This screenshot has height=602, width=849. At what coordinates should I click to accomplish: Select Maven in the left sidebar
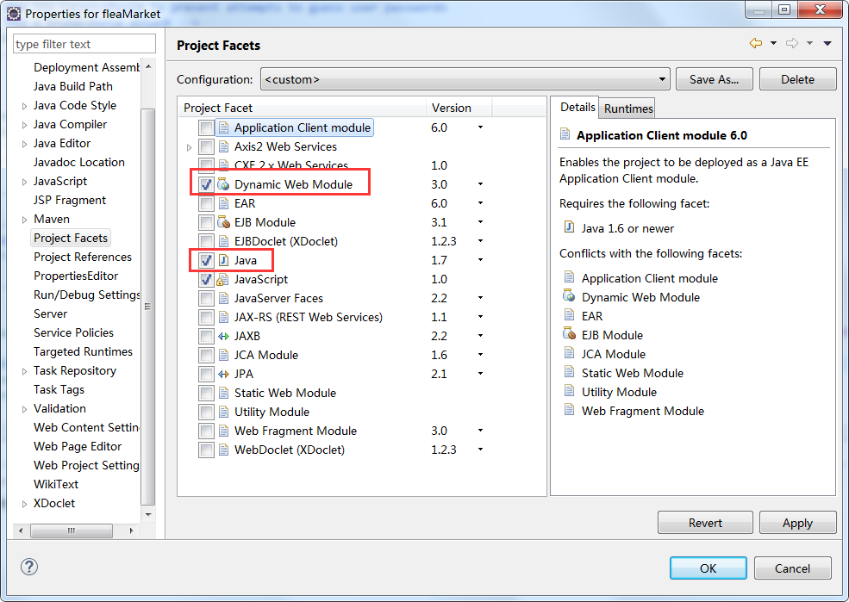click(52, 219)
